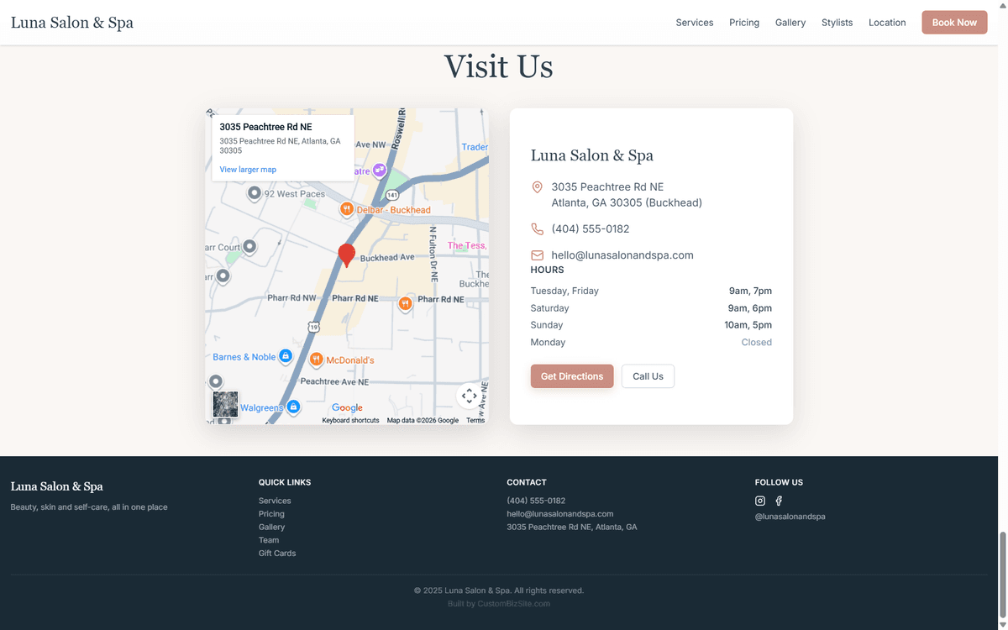Click the Tuesday, Friday hours row
This screenshot has width=1008, height=630.
651,291
